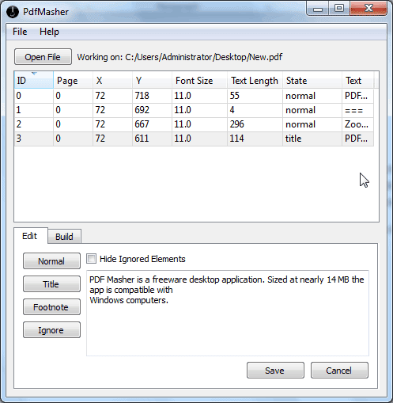Click the Ignore button
Image resolution: width=393 pixels, height=403 pixels.
51,330
